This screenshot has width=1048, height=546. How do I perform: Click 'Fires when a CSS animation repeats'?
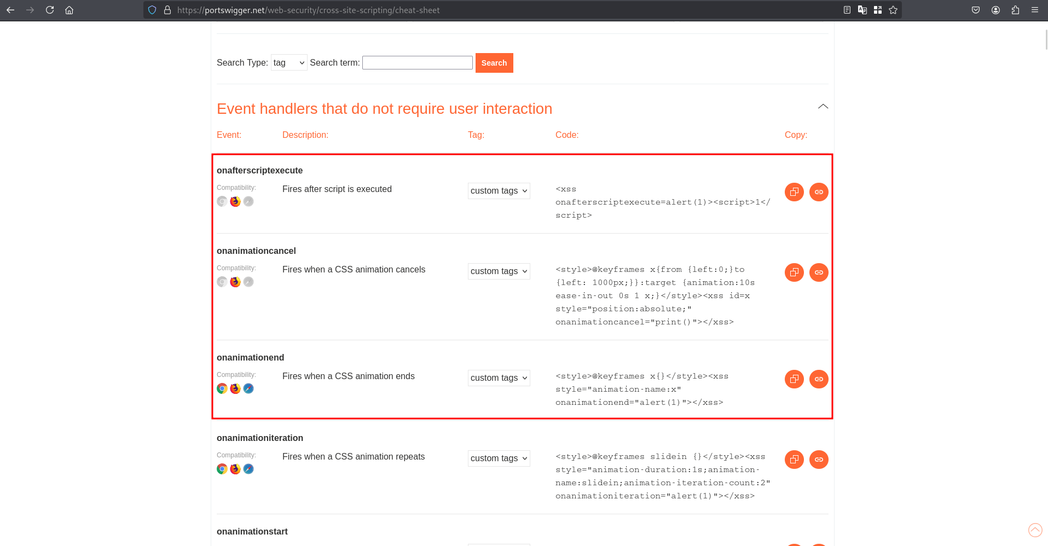[x=354, y=457]
